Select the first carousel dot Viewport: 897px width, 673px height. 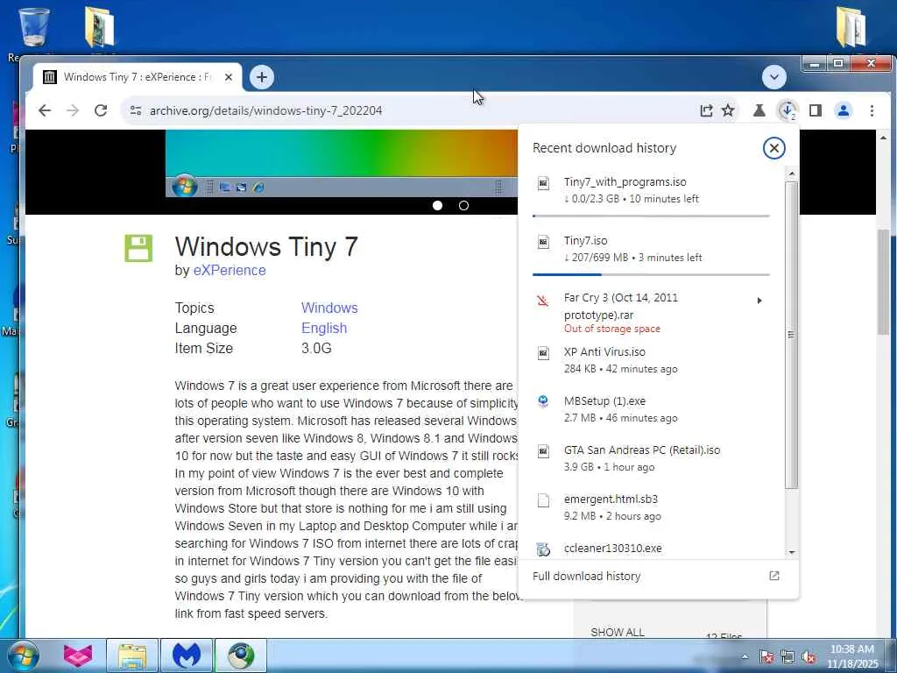point(438,205)
